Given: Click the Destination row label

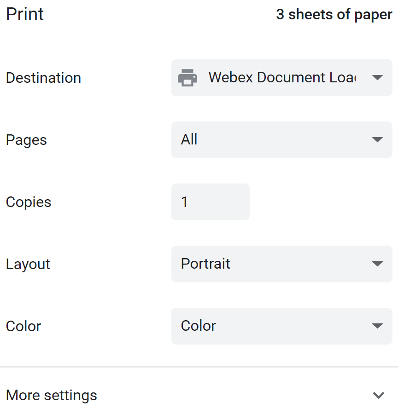Looking at the screenshot, I should click(x=43, y=78).
